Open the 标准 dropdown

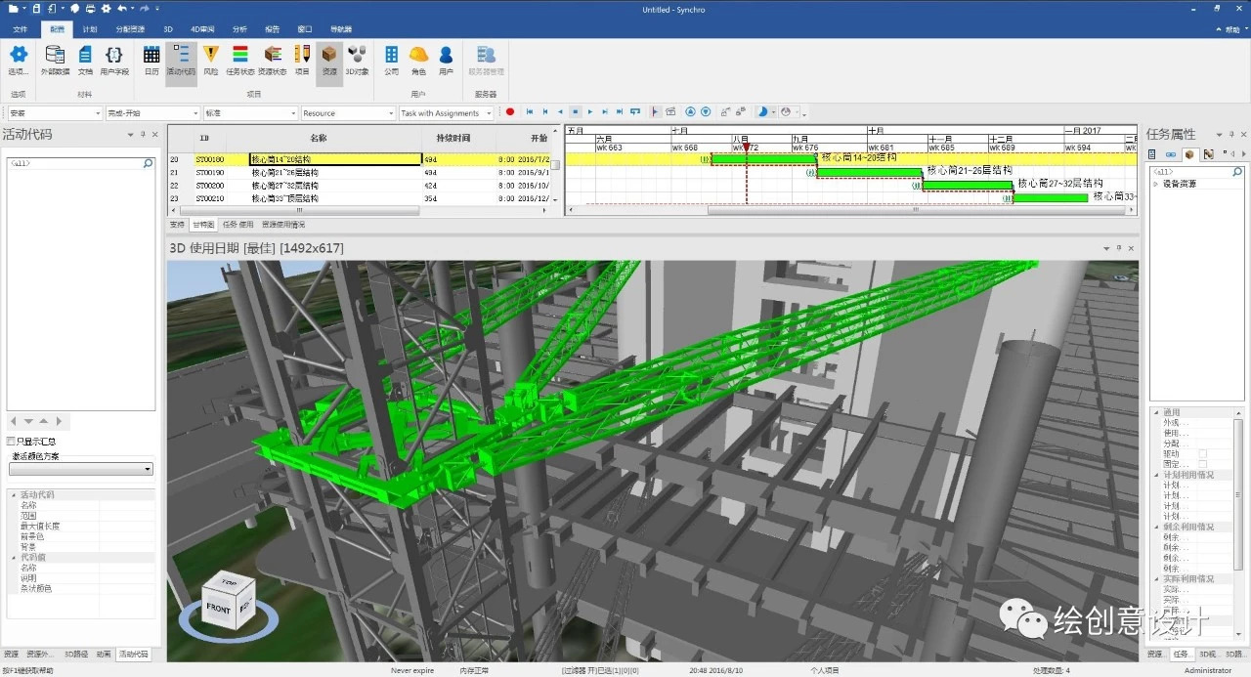pyautogui.click(x=249, y=113)
